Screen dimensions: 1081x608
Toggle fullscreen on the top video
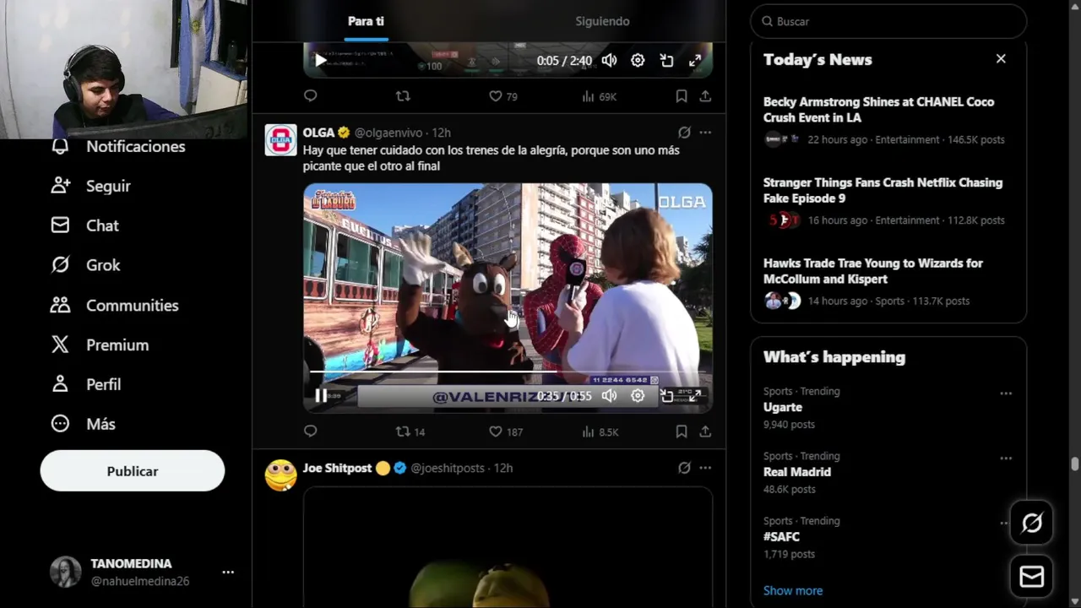[695, 61]
